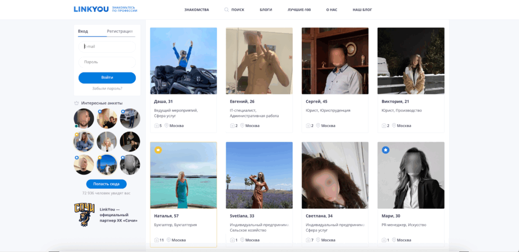
Task: Open the Знакомства menu item
Action: [x=197, y=10]
